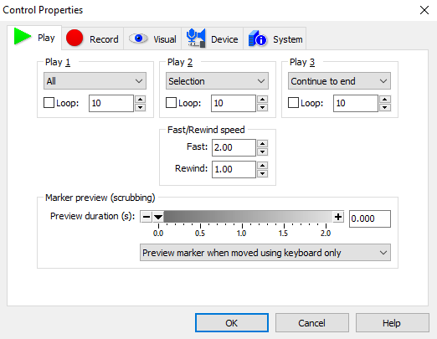This screenshot has width=437, height=339.
Task: Decrease Play 2 loop count spinner
Action: click(262, 107)
